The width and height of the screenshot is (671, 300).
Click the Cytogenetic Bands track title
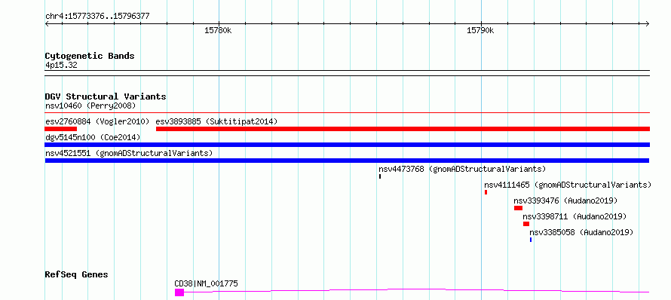pos(90,56)
